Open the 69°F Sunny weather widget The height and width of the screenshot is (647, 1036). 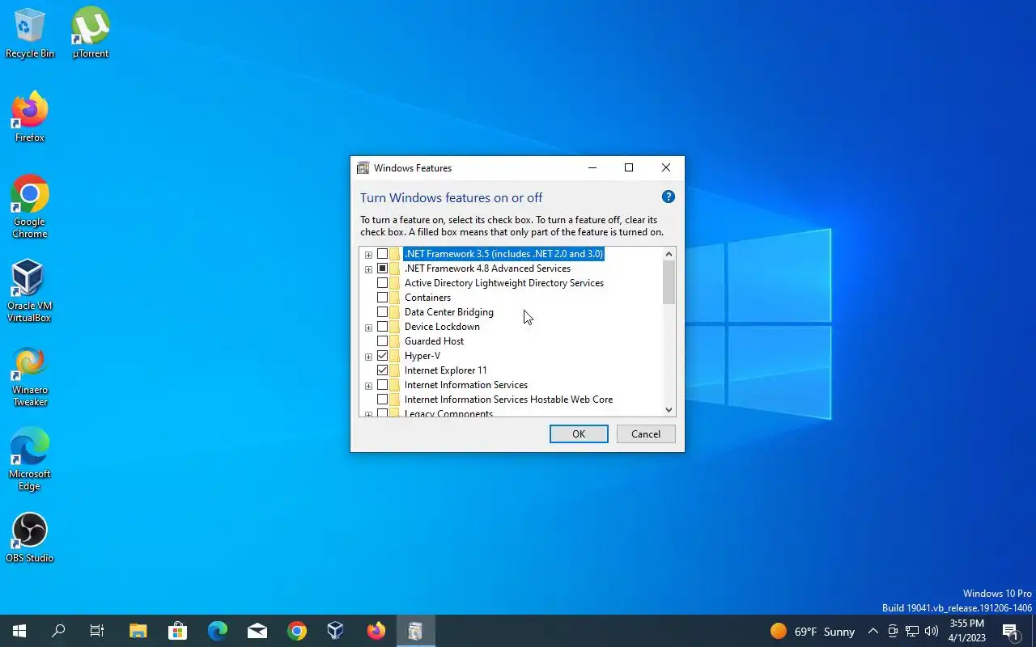click(812, 631)
